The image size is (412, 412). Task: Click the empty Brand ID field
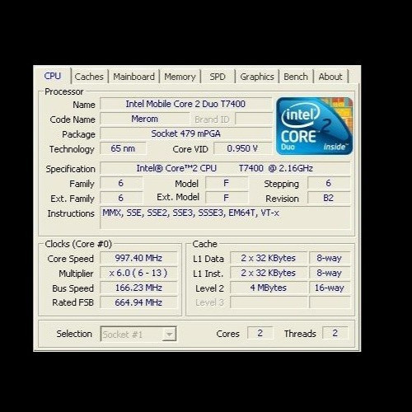tap(254, 119)
